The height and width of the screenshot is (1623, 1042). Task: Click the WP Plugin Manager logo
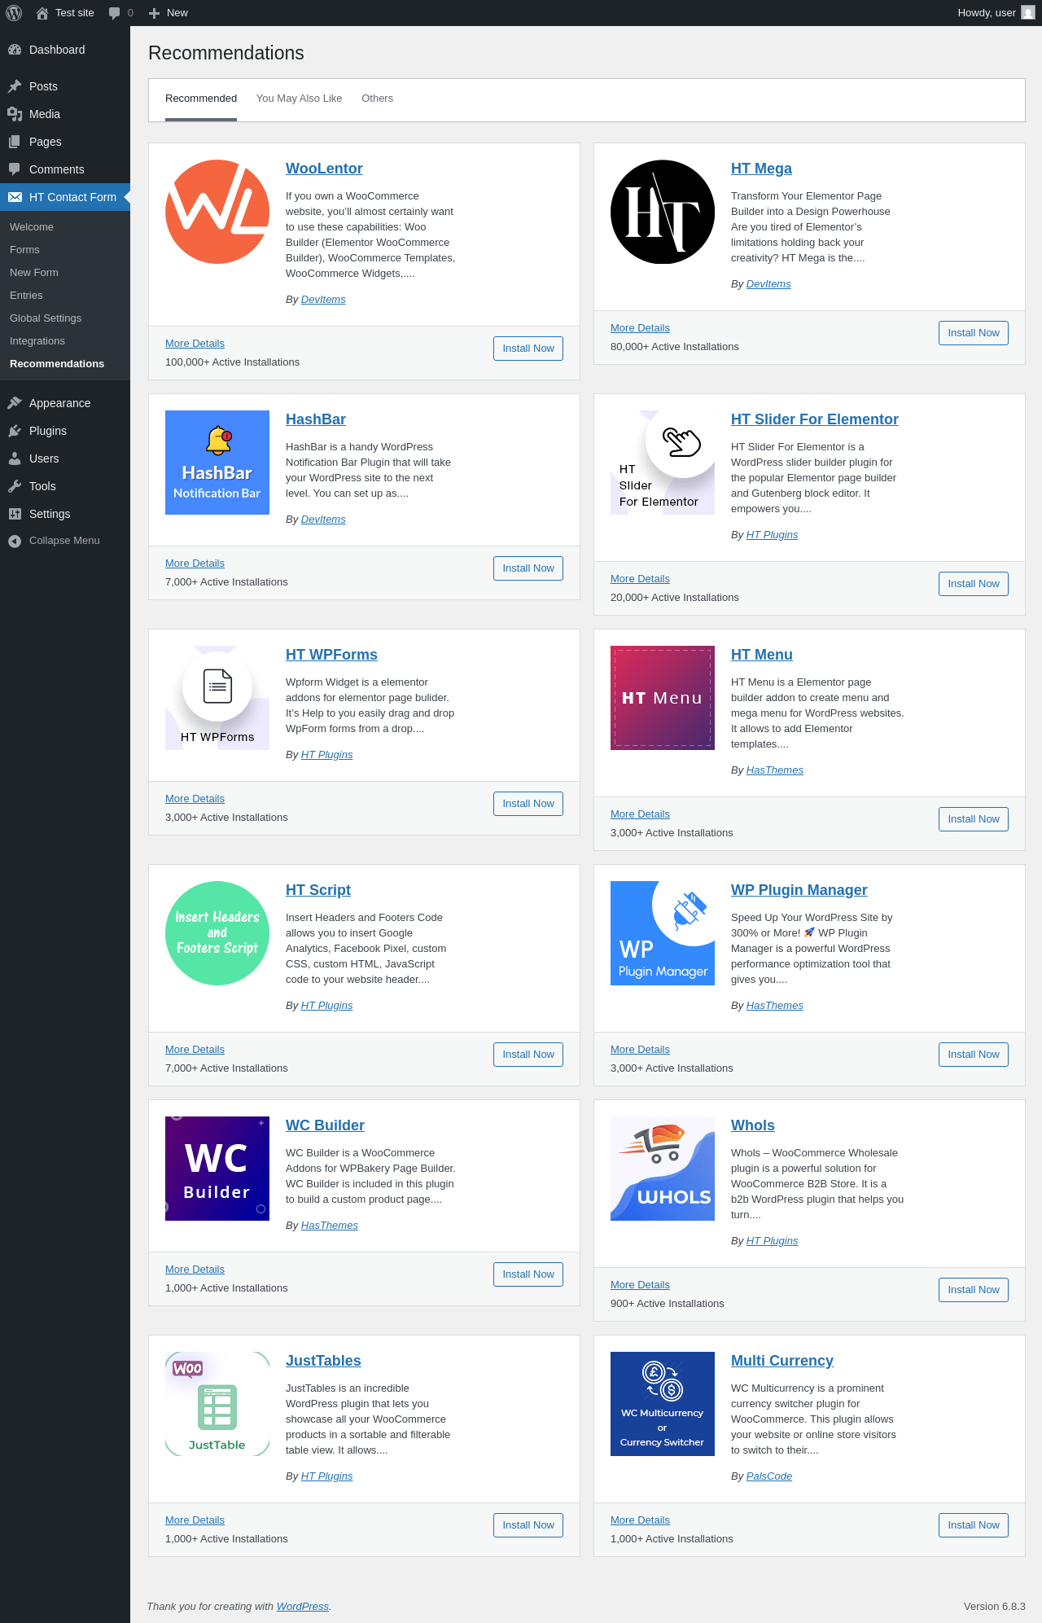663,933
